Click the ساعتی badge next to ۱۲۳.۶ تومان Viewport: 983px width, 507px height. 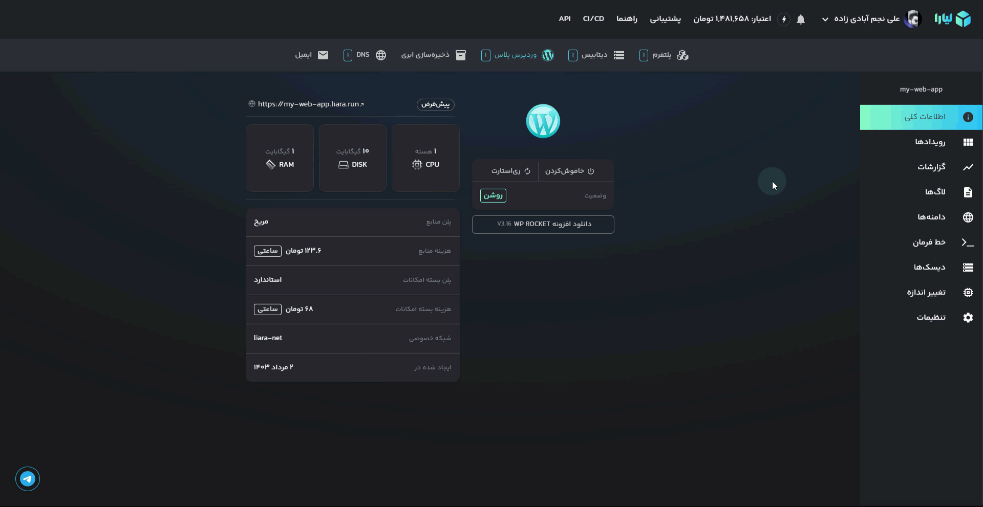[x=268, y=251]
